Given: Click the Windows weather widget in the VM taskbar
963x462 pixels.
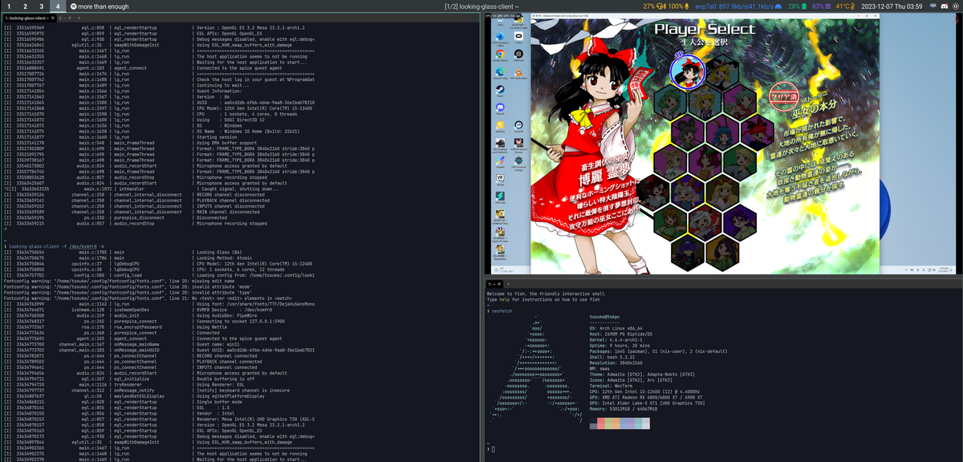Looking at the screenshot, I should point(503,270).
